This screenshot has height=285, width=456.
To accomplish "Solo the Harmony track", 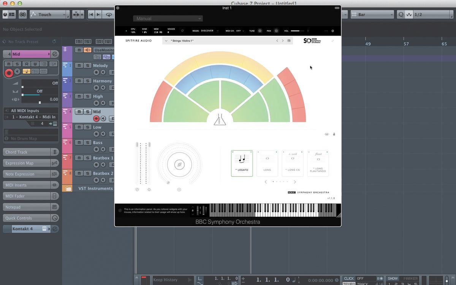I will 87,81.
